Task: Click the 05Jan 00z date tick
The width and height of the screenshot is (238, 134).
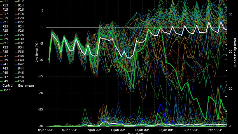Action: click(45, 130)
